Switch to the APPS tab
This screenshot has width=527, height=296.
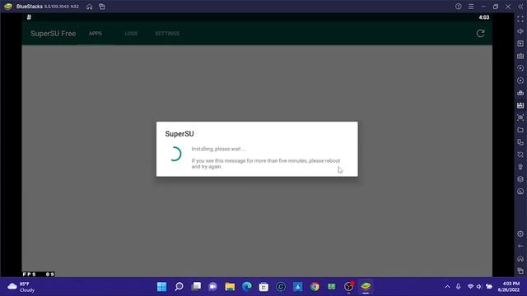click(96, 34)
